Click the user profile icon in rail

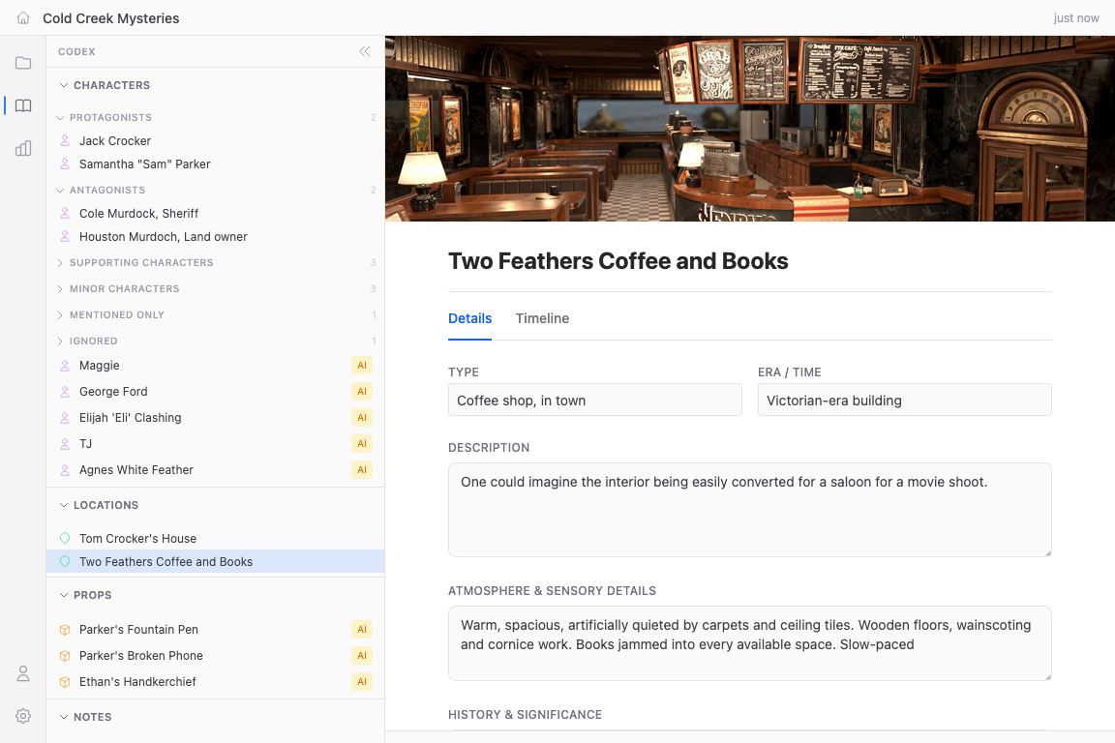point(23,673)
